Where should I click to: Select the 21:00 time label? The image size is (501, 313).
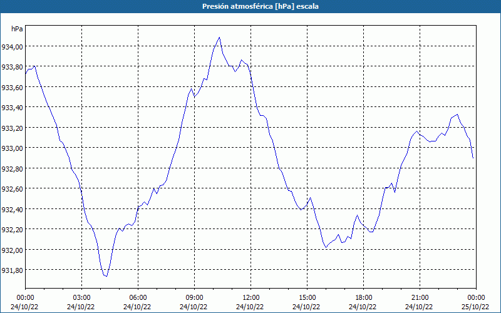[x=420, y=298]
